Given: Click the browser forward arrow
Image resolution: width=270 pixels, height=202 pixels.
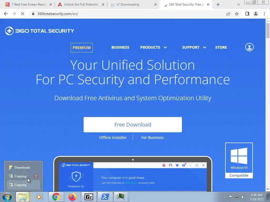Looking at the screenshot, I should click(x=14, y=14).
